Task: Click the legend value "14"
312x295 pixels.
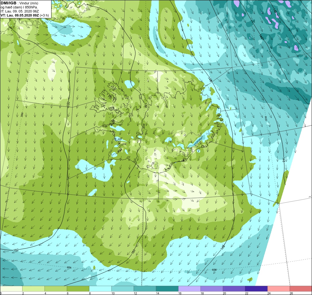Action: pyautogui.click(x=158, y=293)
